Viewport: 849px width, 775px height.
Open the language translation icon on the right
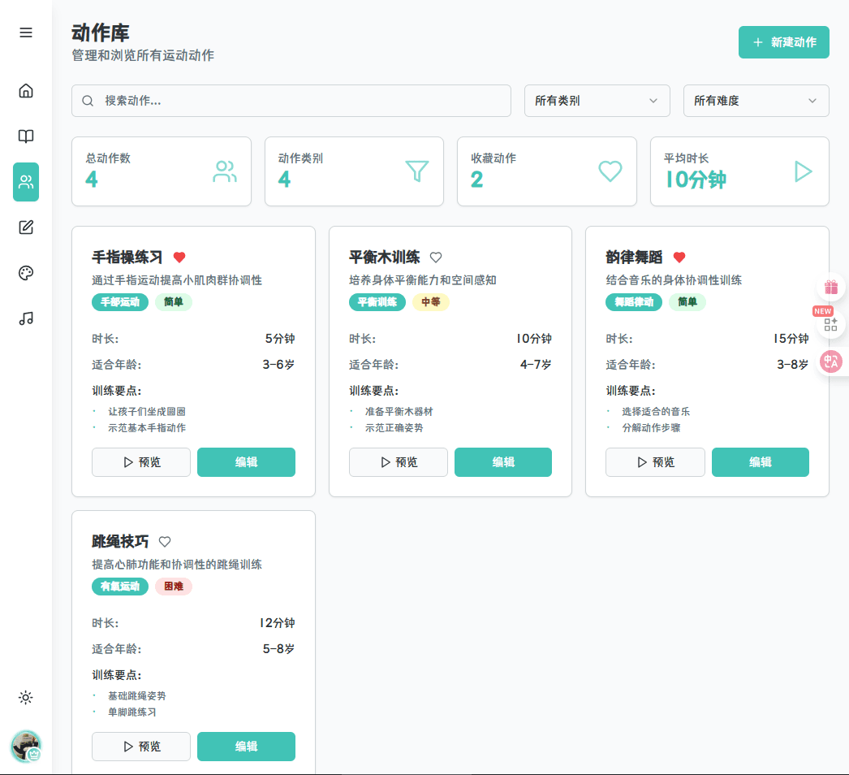coord(831,362)
